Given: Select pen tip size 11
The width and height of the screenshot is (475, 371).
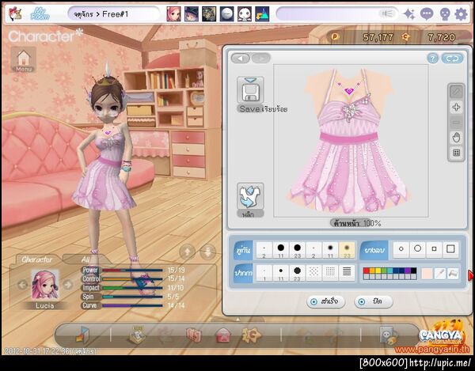Looking at the screenshot, I should pos(281,273).
